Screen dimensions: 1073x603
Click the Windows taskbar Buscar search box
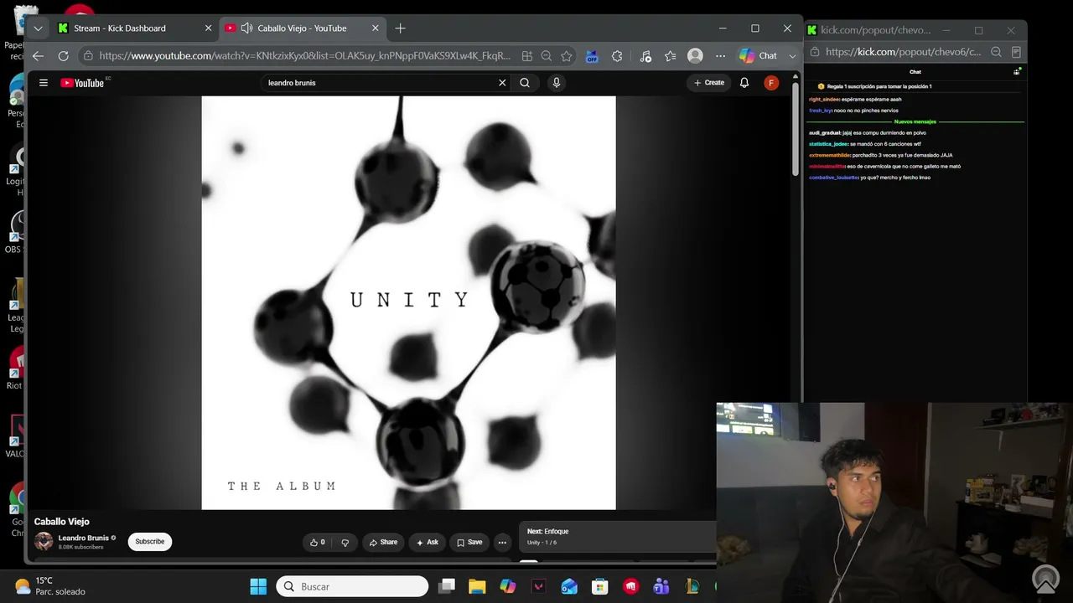352,586
